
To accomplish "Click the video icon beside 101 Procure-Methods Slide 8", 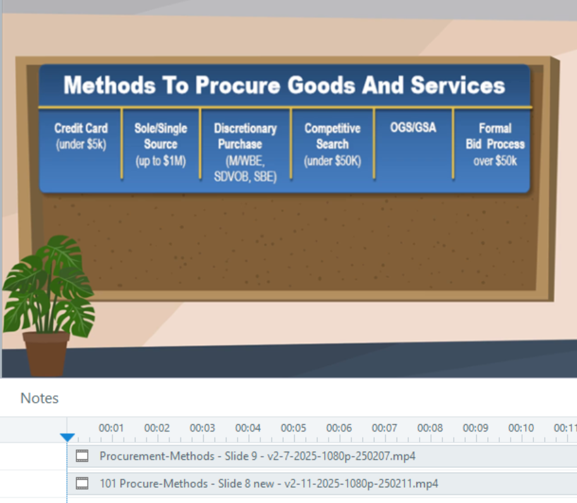I will [x=82, y=483].
